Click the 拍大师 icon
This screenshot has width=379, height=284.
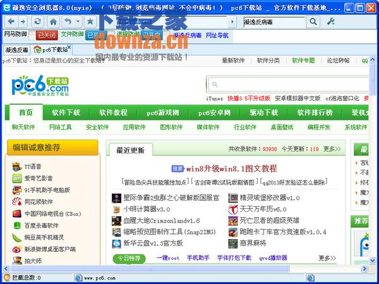(17, 261)
